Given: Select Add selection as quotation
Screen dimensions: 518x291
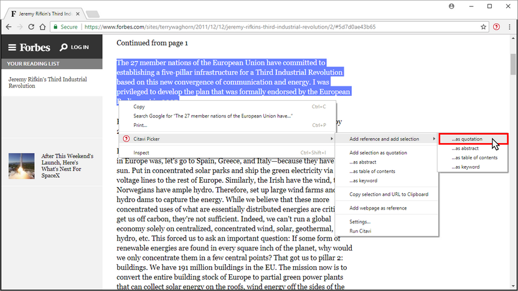Looking at the screenshot, I should (387, 153).
